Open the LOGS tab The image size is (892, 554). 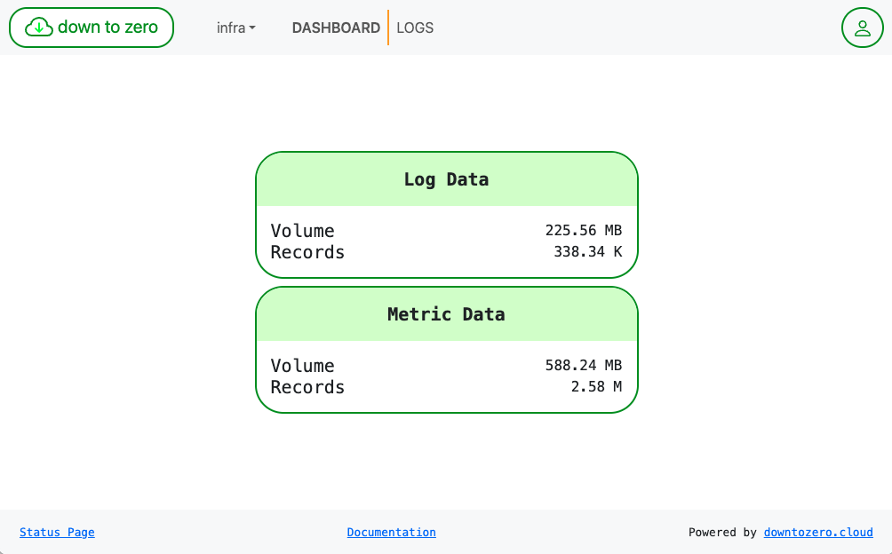click(x=415, y=28)
